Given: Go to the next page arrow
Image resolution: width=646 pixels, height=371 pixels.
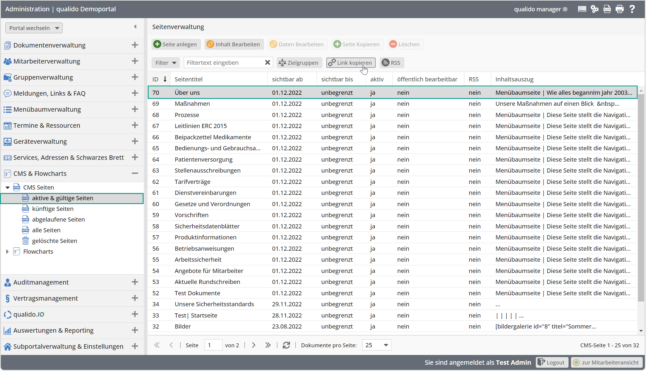Looking at the screenshot, I should click(x=254, y=345).
